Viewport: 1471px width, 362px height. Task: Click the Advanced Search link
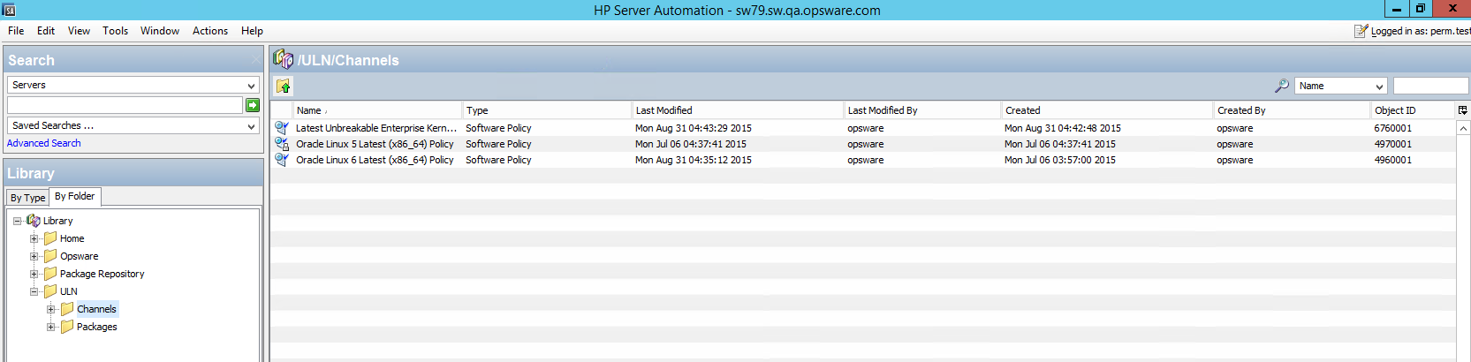point(43,143)
